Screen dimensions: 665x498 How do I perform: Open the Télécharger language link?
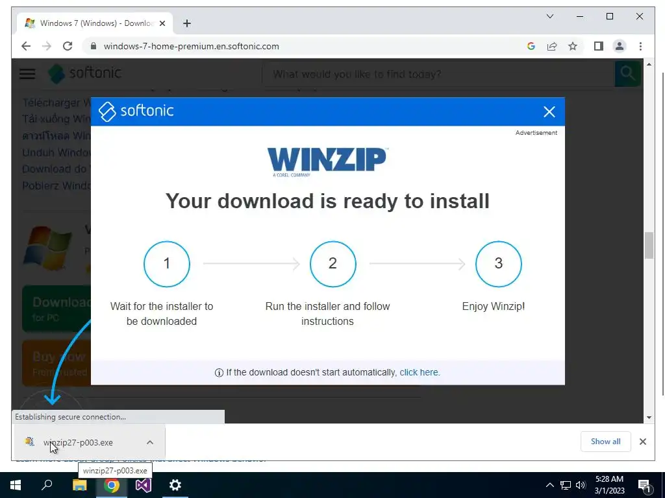(x=56, y=102)
